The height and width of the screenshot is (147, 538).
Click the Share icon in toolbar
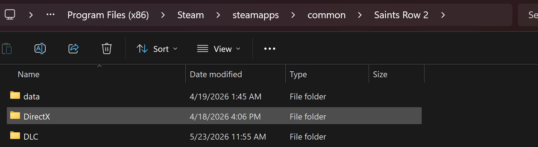pyautogui.click(x=73, y=48)
